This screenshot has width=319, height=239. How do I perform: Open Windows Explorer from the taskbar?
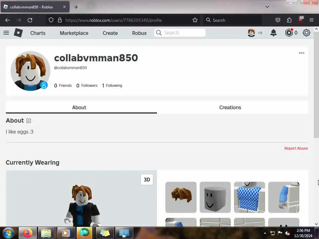pos(46,233)
